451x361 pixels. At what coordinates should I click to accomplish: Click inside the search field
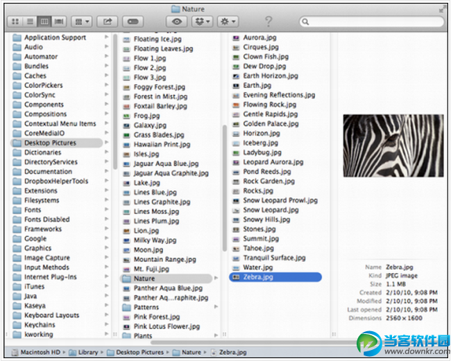tap(372, 21)
